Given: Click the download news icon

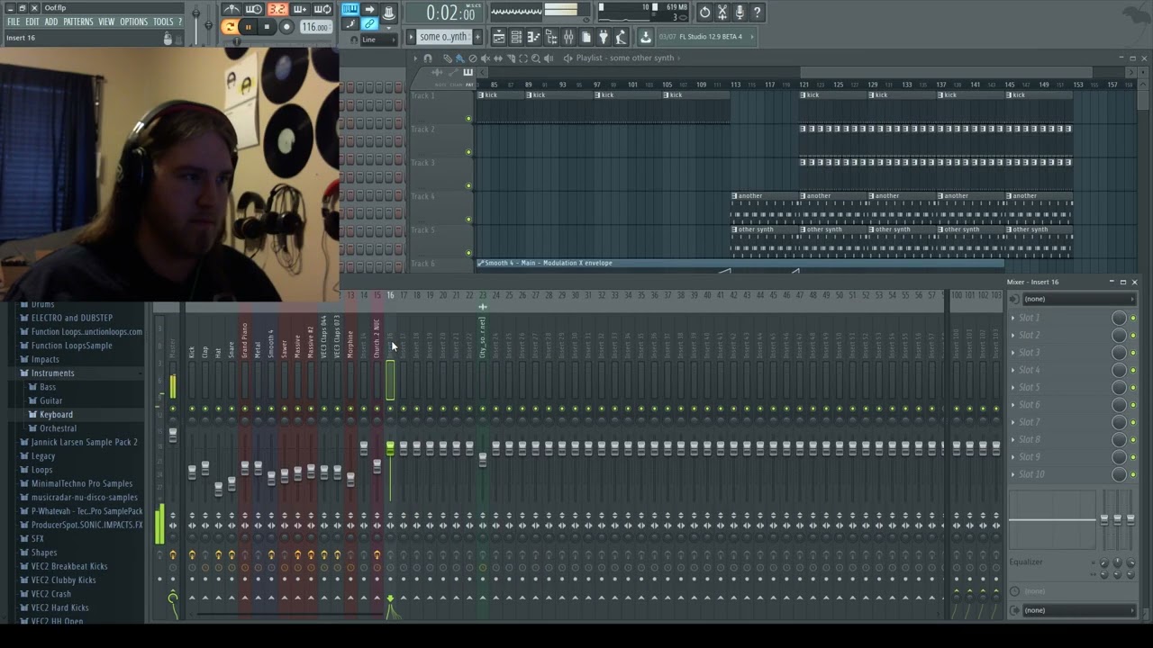Looking at the screenshot, I should click(645, 37).
